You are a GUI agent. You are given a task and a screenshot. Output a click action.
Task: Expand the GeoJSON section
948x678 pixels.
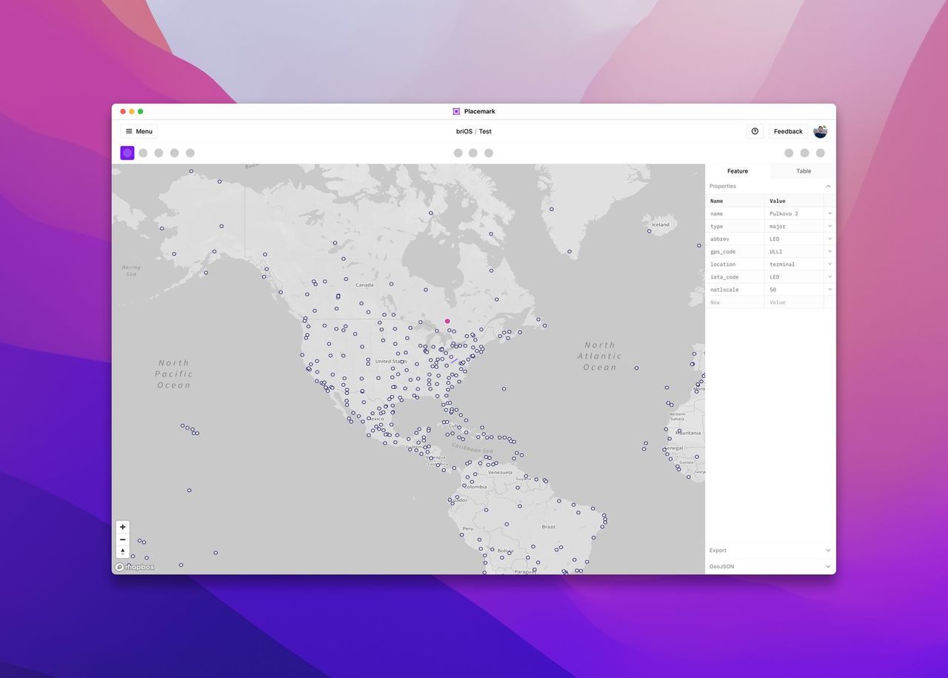click(x=828, y=567)
